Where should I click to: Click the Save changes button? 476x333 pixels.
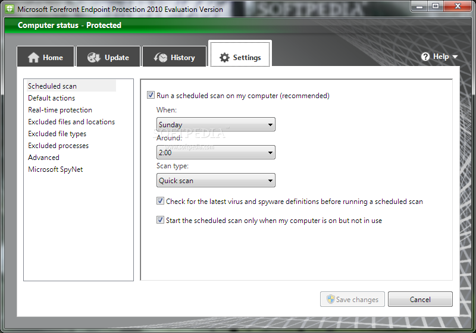pos(352,299)
